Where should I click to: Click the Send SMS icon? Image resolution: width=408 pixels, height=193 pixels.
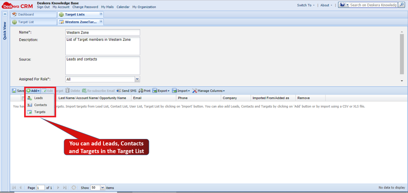(119, 90)
